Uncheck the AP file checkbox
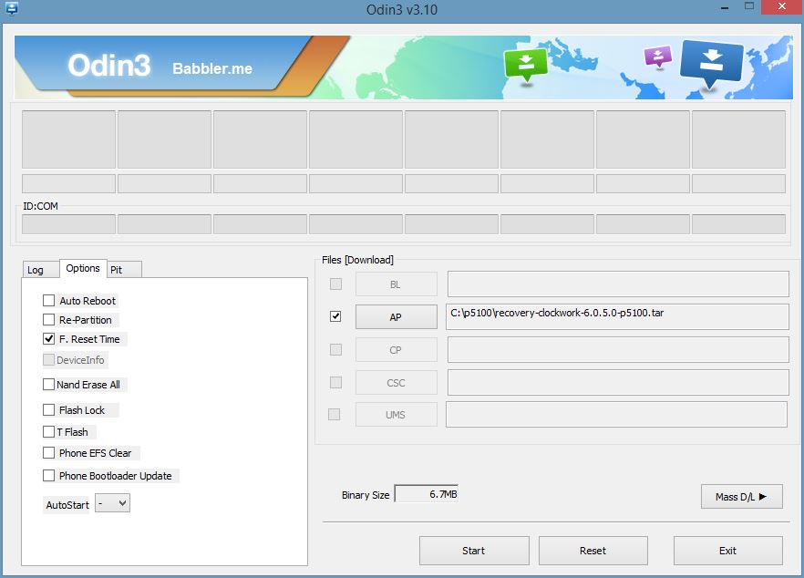This screenshot has height=578, width=804. pyautogui.click(x=335, y=316)
